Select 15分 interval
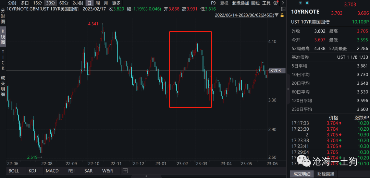The image size is (370, 178). pos(37,3)
